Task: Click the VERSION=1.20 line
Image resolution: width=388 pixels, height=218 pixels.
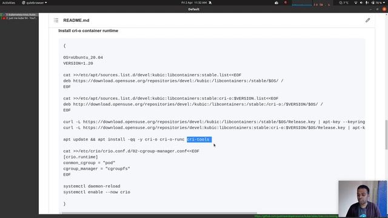Action: [x=78, y=64]
